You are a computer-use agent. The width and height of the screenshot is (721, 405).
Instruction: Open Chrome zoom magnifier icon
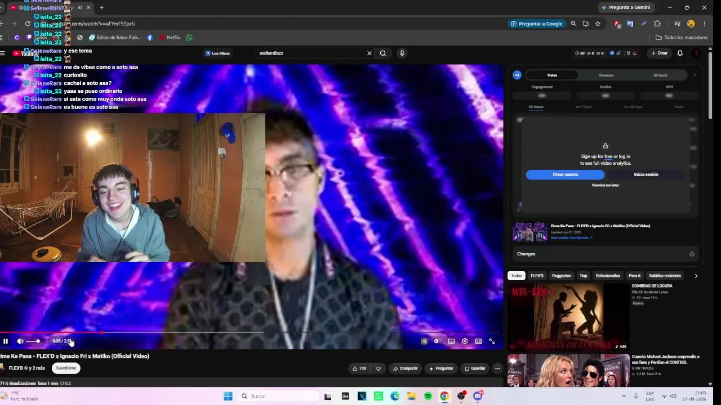(573, 24)
